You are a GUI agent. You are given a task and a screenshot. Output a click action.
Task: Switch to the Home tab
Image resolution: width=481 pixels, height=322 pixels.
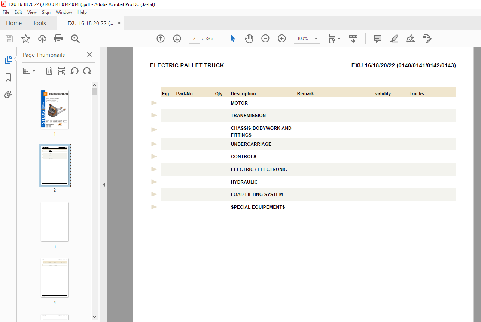pos(14,23)
